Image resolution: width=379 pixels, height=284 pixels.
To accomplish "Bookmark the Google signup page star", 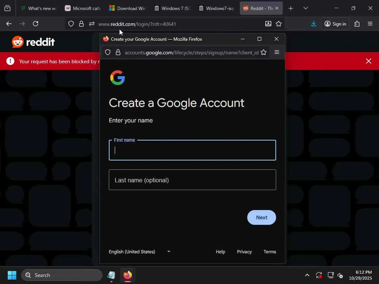I will pos(264,52).
